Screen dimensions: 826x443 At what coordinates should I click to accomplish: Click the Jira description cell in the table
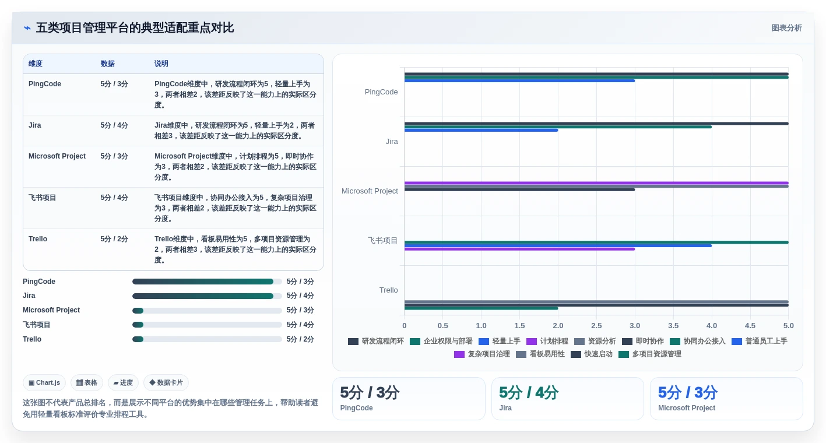click(236, 131)
